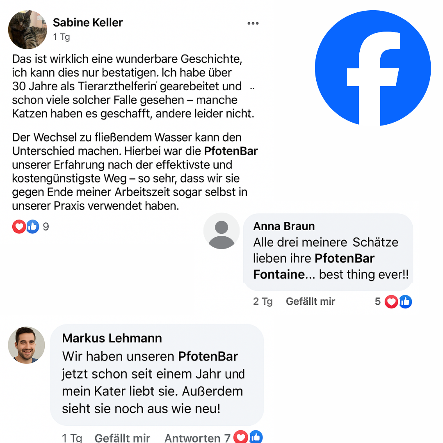The width and height of the screenshot is (443, 443).
Task: Click the heart reaction under Markus Lehmann's comment
Action: [240, 437]
